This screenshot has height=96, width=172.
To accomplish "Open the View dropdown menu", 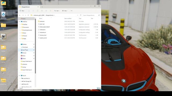I will click(x=65, y=11).
